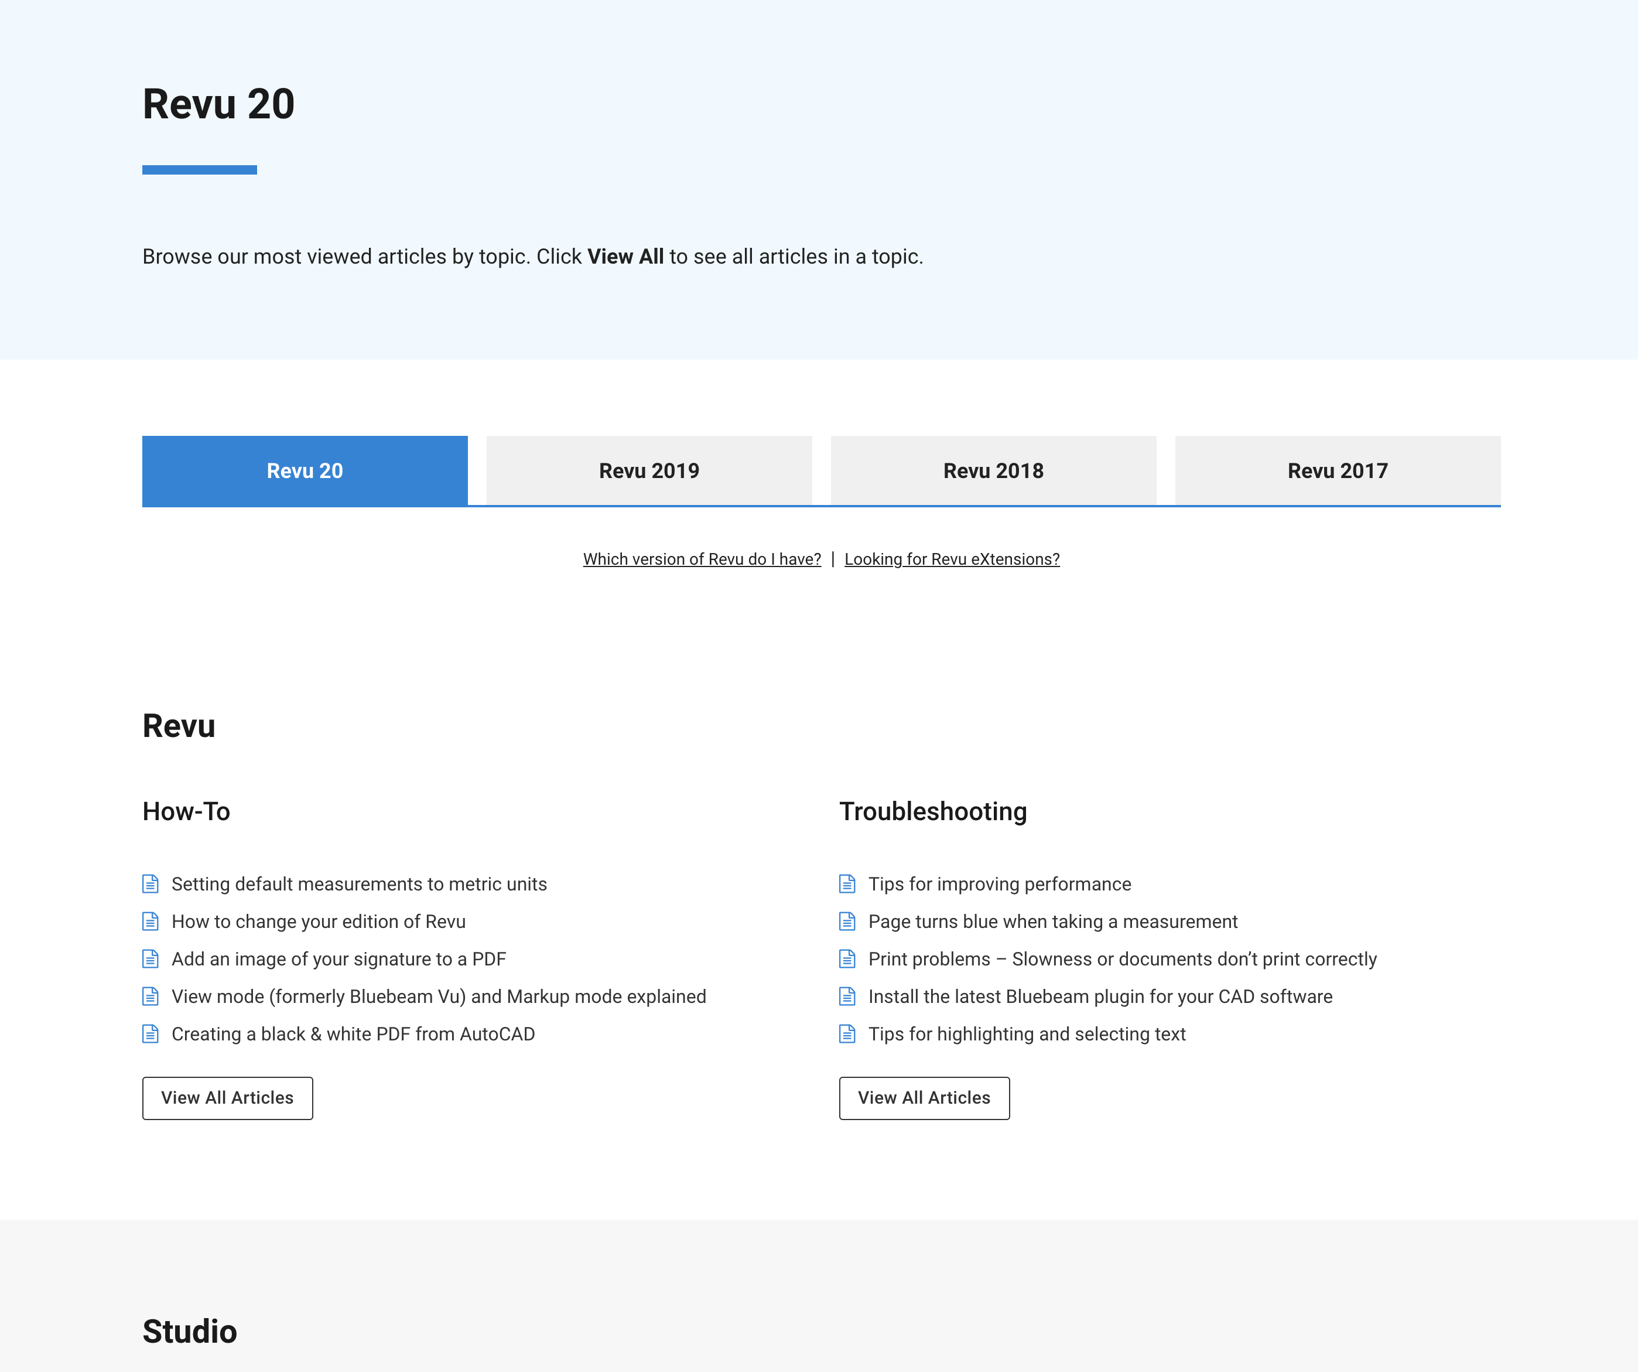Open 'Print problems – Slowness' article

tap(1123, 958)
